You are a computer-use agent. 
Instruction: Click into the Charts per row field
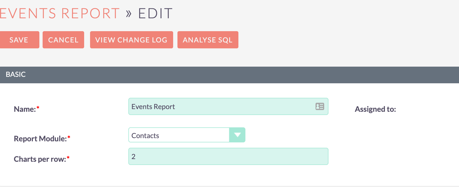click(228, 156)
